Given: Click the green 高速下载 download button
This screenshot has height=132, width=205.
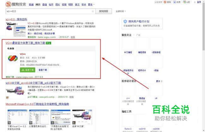Looking at the screenshot, I should coord(27,70).
